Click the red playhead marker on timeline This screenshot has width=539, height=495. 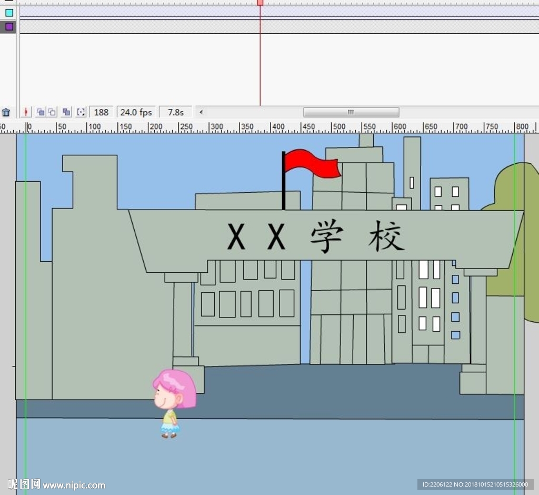tap(260, 3)
